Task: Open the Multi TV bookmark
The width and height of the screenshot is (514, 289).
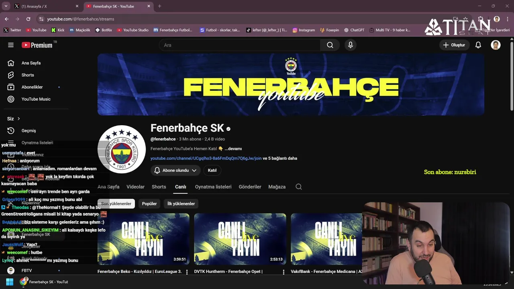Action: (x=390, y=30)
